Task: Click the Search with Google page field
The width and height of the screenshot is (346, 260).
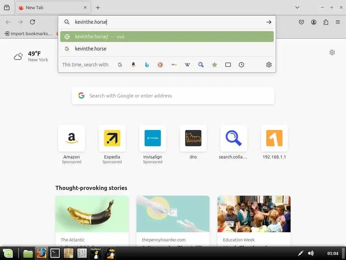Action: [x=173, y=96]
